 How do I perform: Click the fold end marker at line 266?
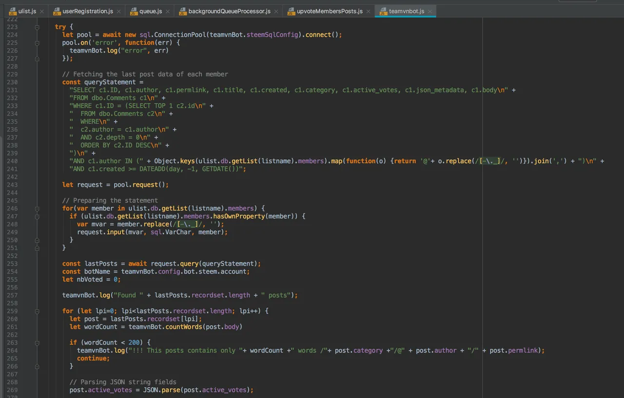[x=37, y=366]
